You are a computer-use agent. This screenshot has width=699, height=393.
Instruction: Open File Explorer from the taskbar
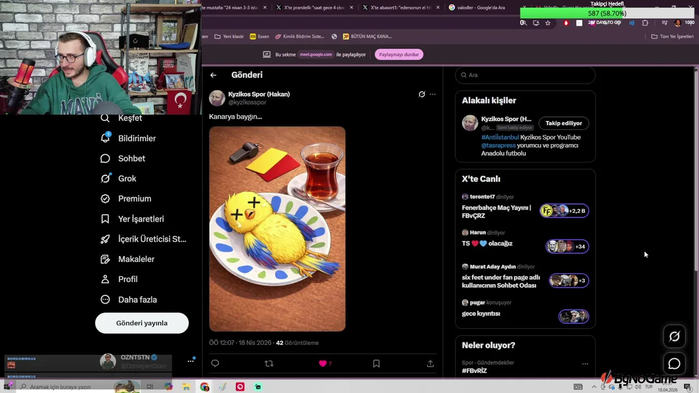186,387
